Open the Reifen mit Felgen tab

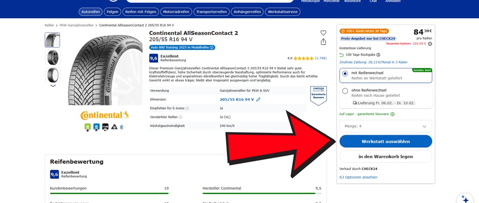tap(140, 12)
